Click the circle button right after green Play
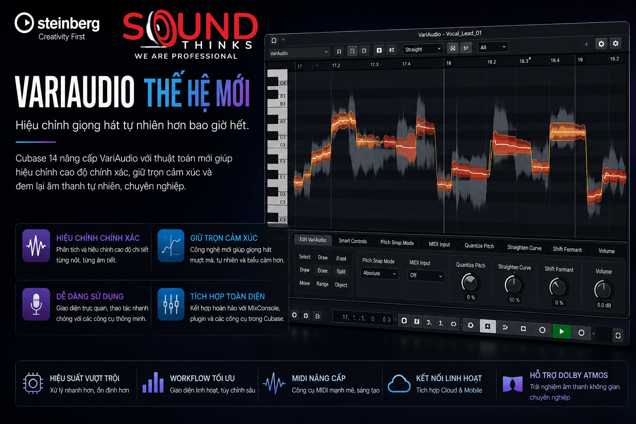 click(x=581, y=332)
